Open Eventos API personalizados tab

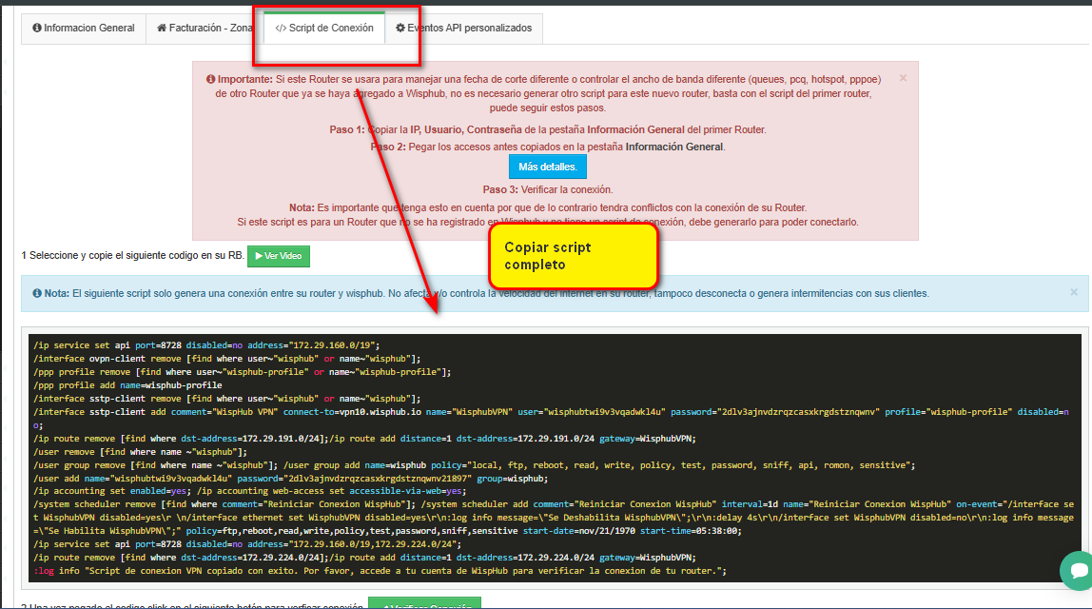click(463, 29)
